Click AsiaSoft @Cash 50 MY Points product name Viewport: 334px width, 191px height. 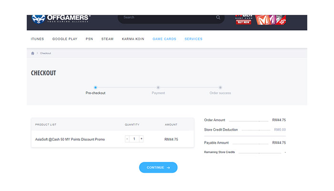tap(70, 139)
